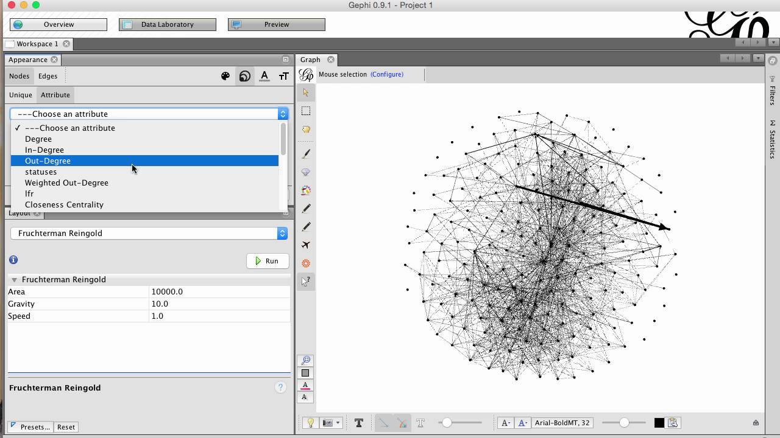The image size is (780, 438).
Task: Open the Preview view
Action: [x=277, y=24]
